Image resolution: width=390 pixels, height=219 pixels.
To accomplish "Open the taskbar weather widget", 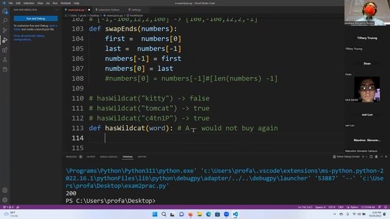I will click(11, 214).
